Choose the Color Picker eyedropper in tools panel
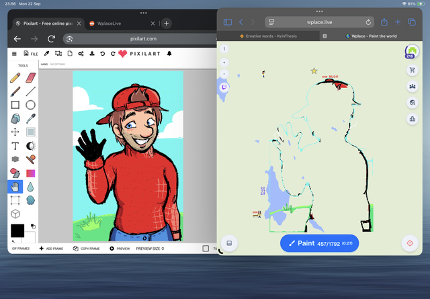This screenshot has height=299, width=430. click(30, 118)
